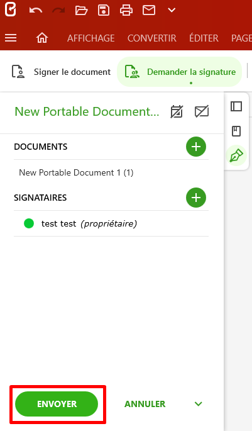The height and width of the screenshot is (431, 252).
Task: Add a document with the plus button
Action: click(x=196, y=147)
